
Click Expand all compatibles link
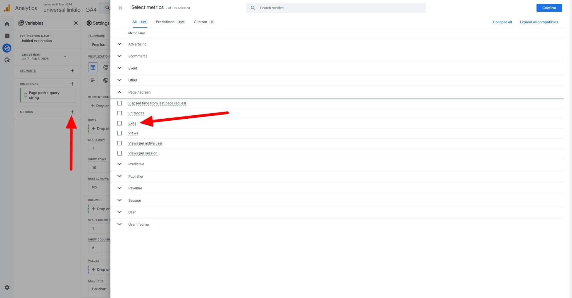click(x=539, y=22)
